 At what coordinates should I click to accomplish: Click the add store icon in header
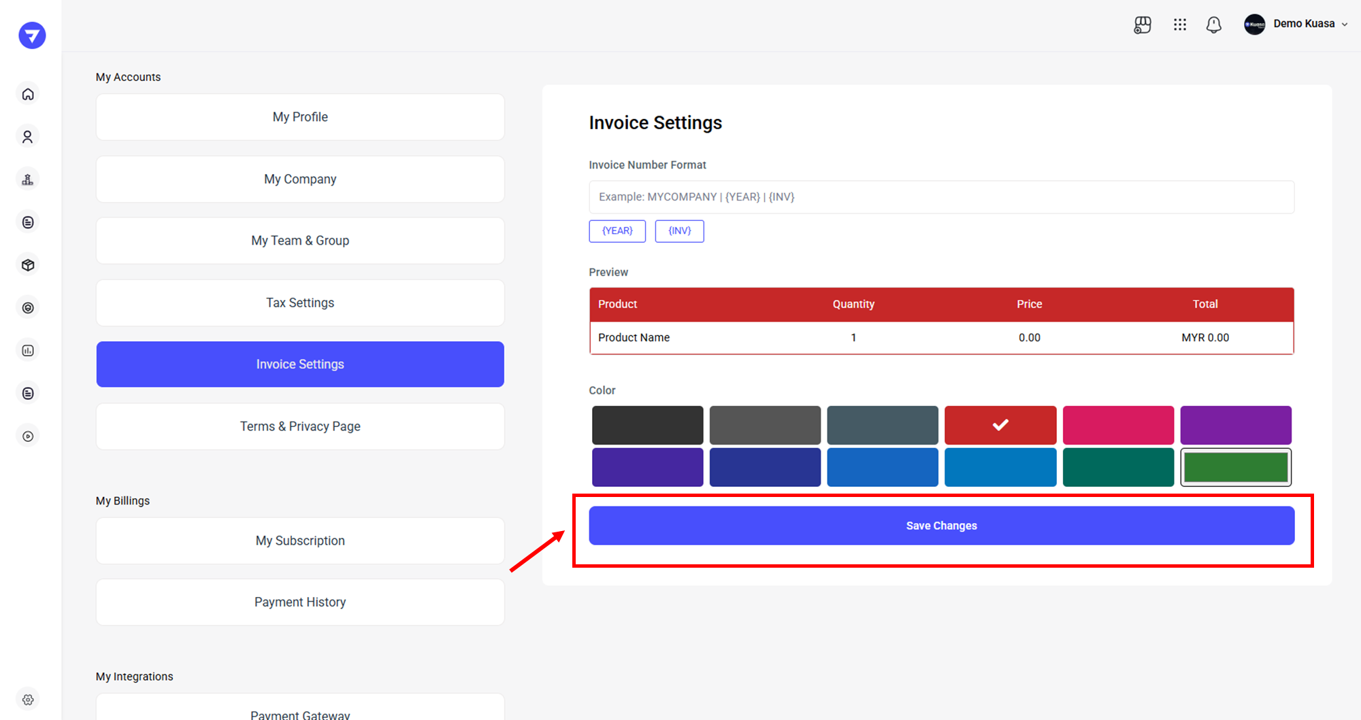coord(1143,25)
